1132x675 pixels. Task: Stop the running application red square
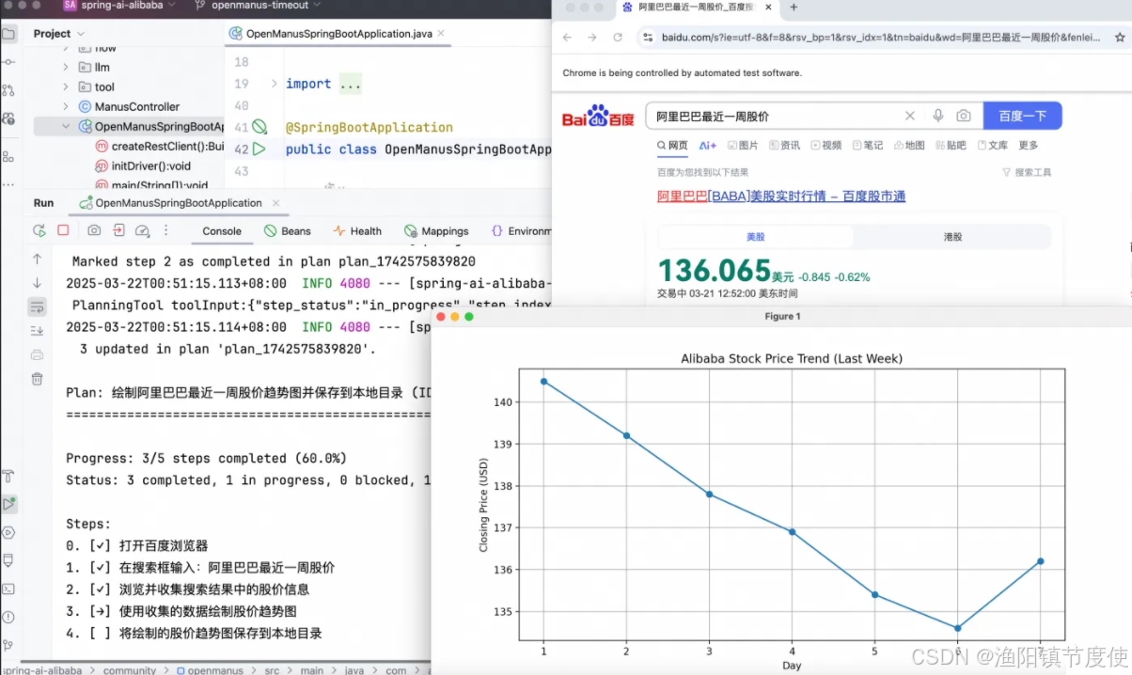(63, 230)
